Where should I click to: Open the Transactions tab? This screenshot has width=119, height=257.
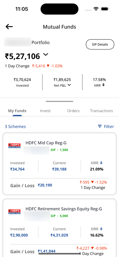(x=101, y=111)
